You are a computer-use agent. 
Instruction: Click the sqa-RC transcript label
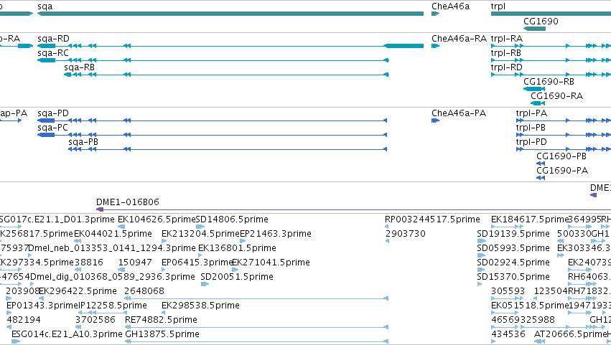pos(53,53)
